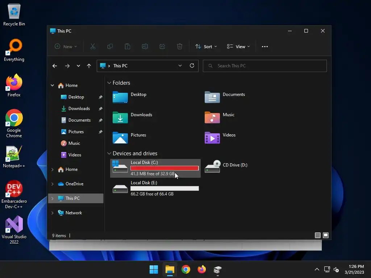Image resolution: width=371 pixels, height=278 pixels.
Task: Select the Everything desktop shortcut
Action: tap(14, 50)
